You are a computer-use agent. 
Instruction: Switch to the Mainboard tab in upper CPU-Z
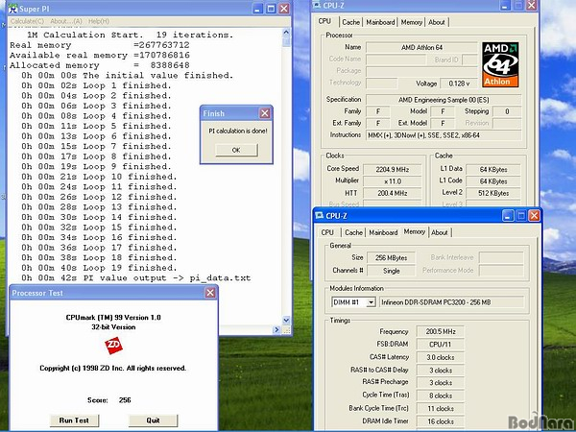[380, 22]
